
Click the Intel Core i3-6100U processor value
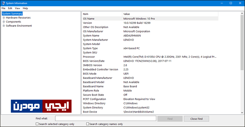(170, 57)
